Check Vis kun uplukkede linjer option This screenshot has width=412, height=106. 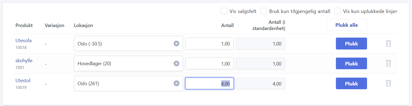click(x=338, y=11)
